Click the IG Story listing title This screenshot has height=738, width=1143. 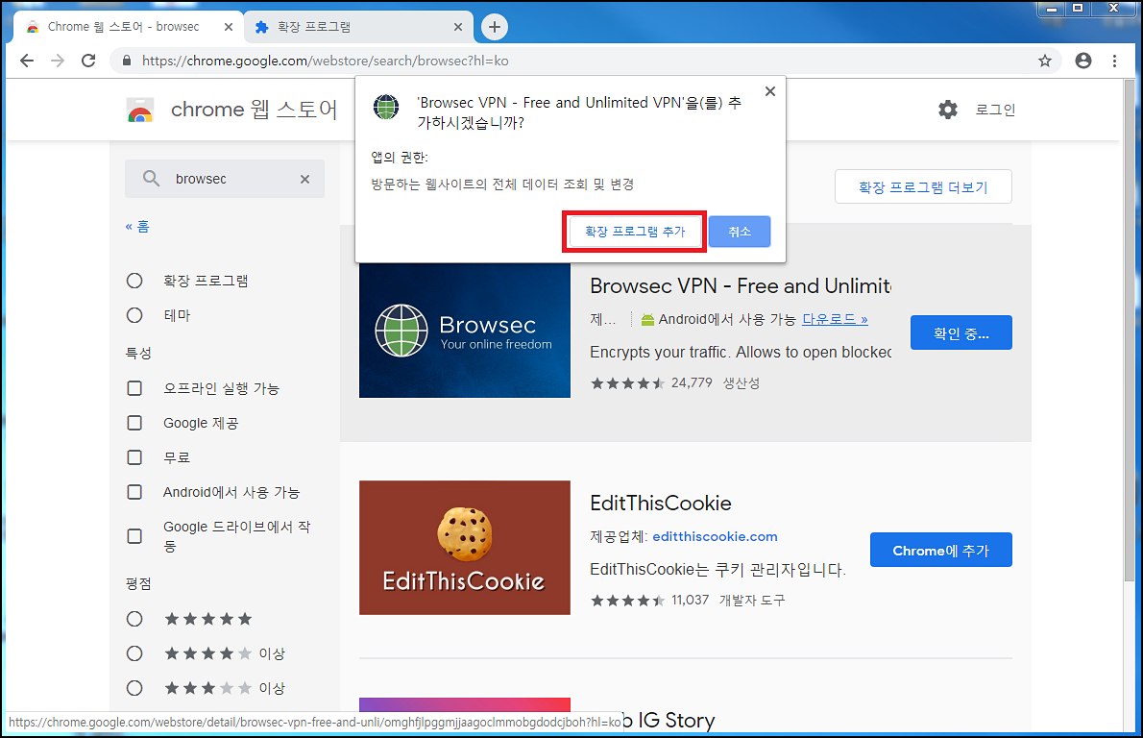coord(669,721)
